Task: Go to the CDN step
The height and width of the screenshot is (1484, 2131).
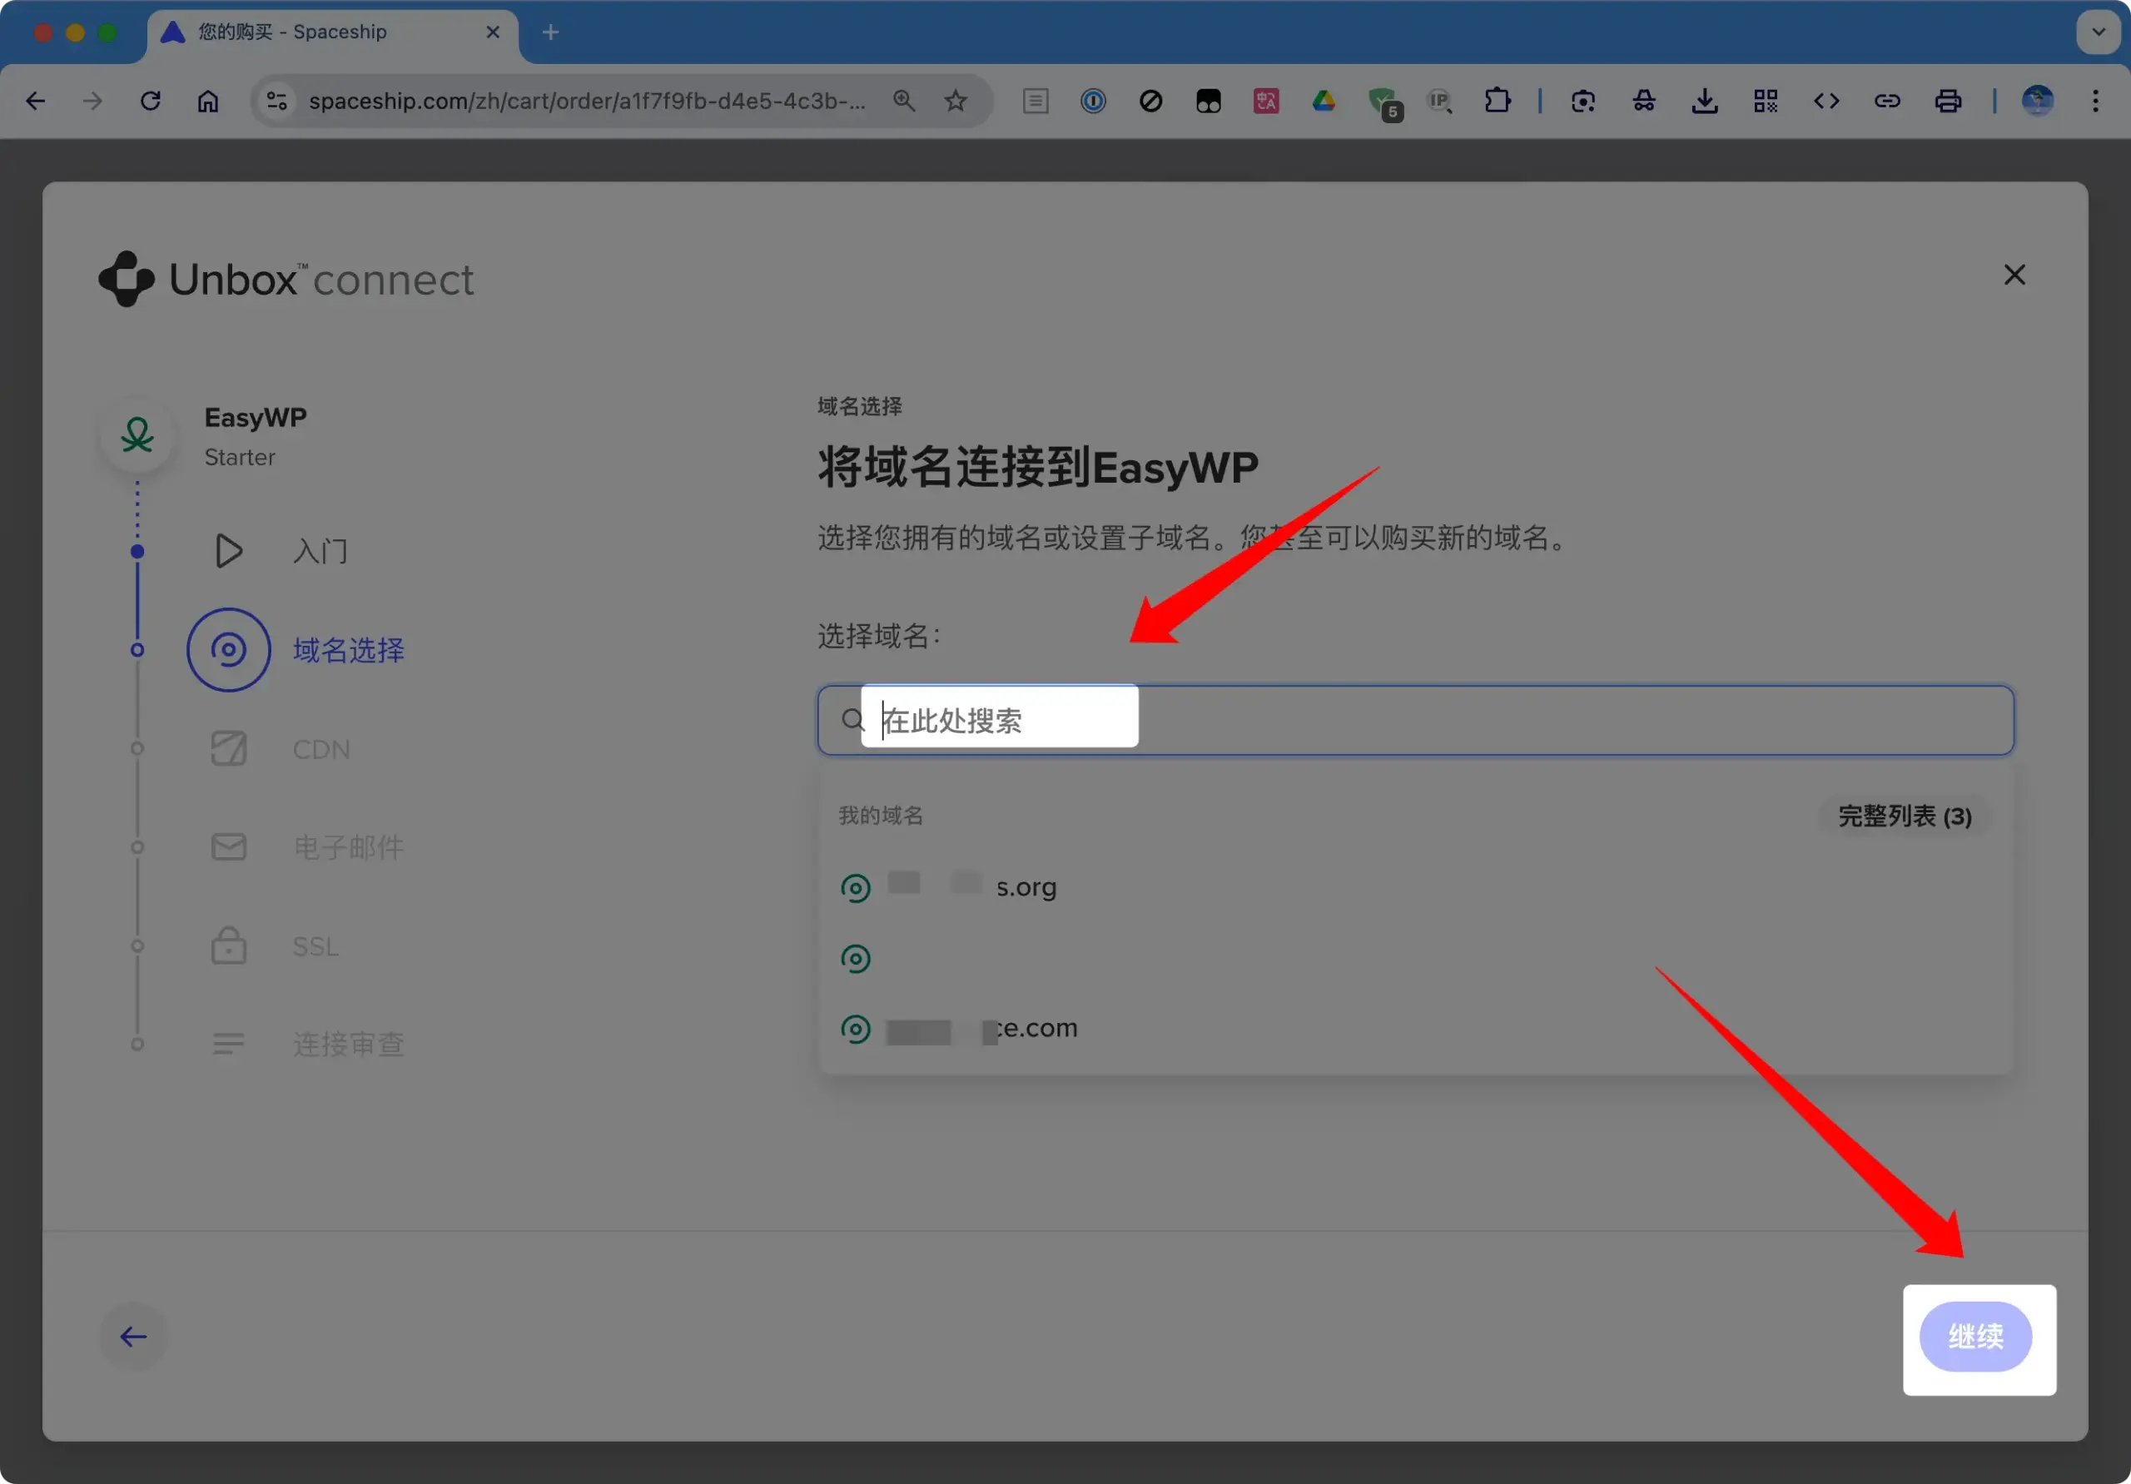Action: pyautogui.click(x=280, y=749)
